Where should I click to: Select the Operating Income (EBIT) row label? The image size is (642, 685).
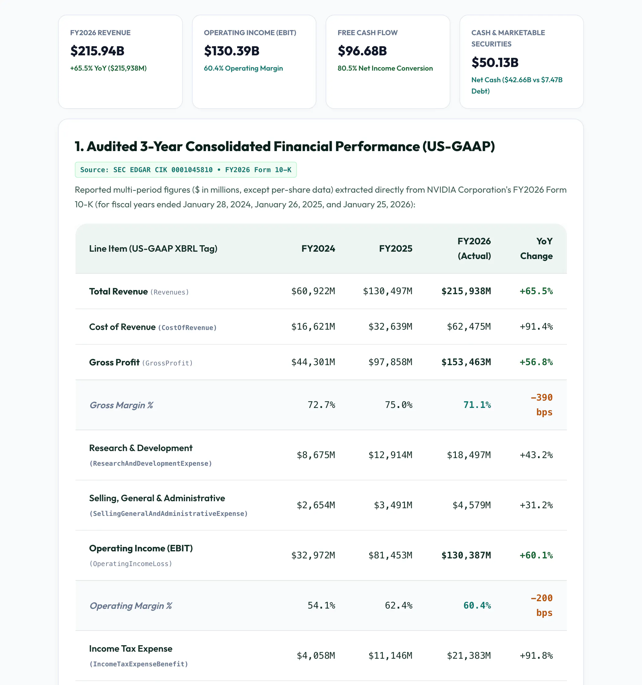(x=141, y=548)
